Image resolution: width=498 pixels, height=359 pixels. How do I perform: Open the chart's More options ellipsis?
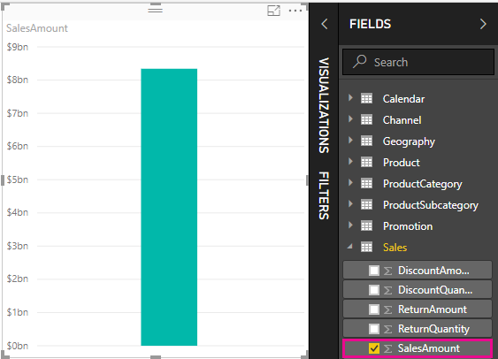click(x=295, y=11)
